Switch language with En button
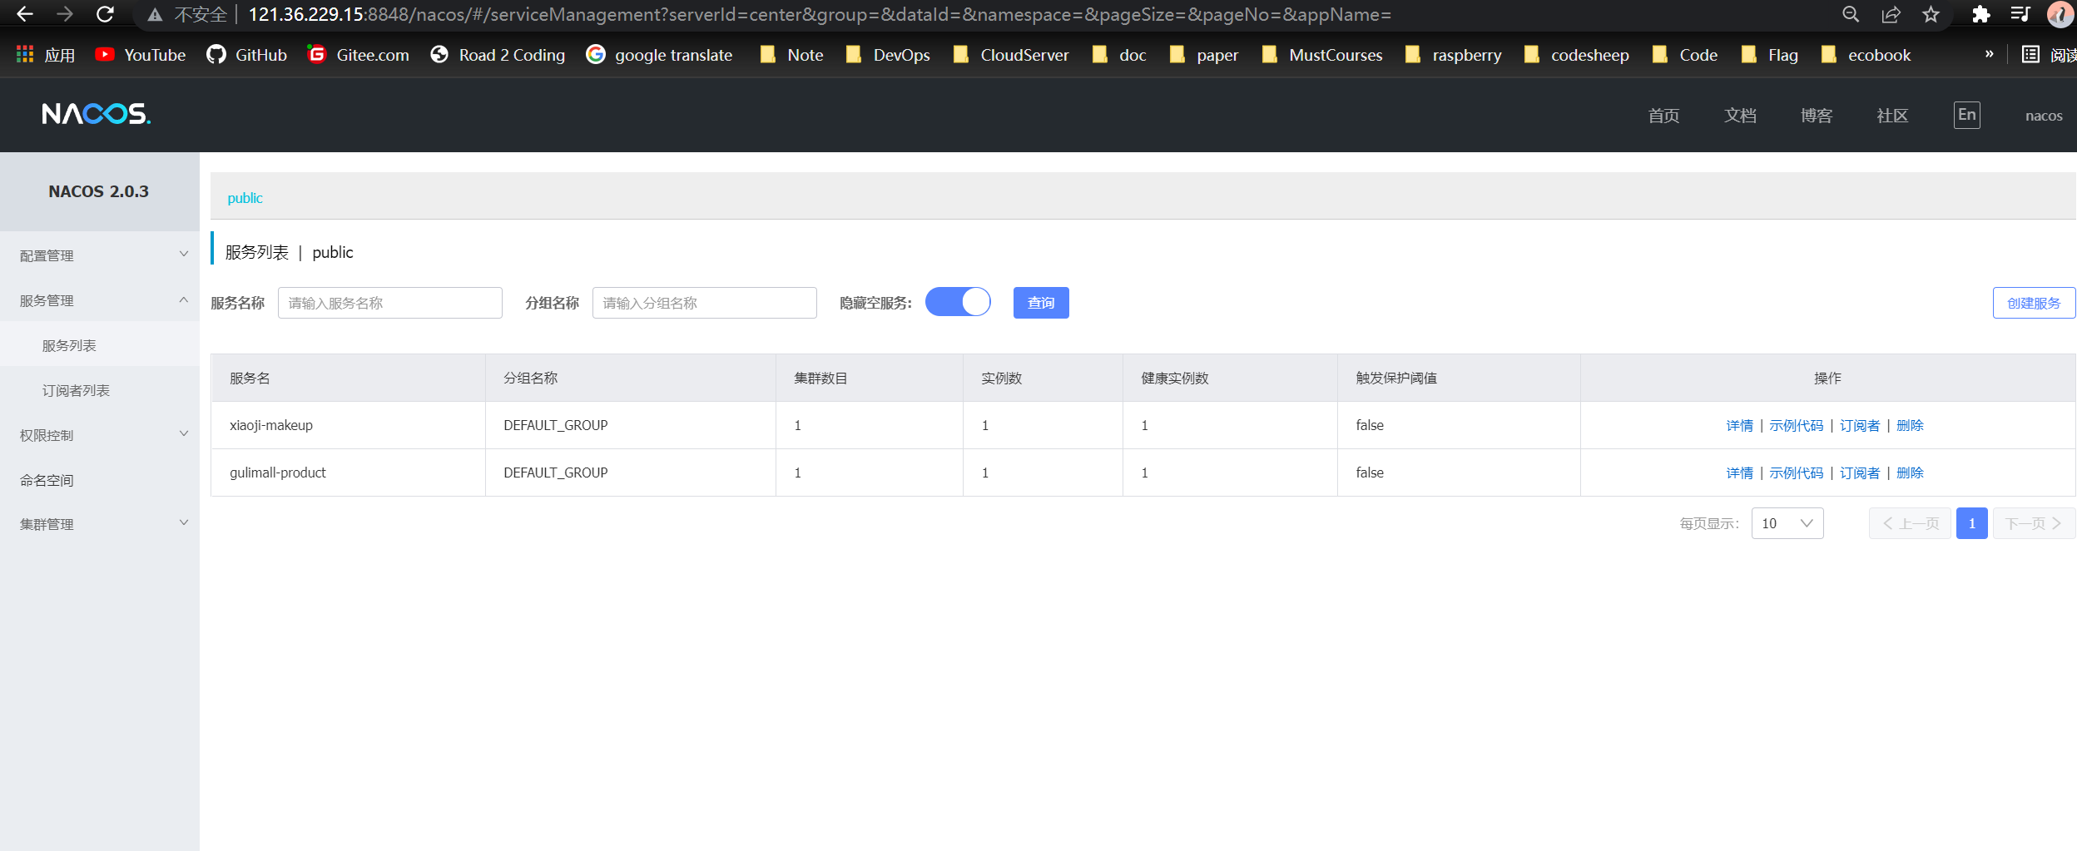 coord(1967,115)
